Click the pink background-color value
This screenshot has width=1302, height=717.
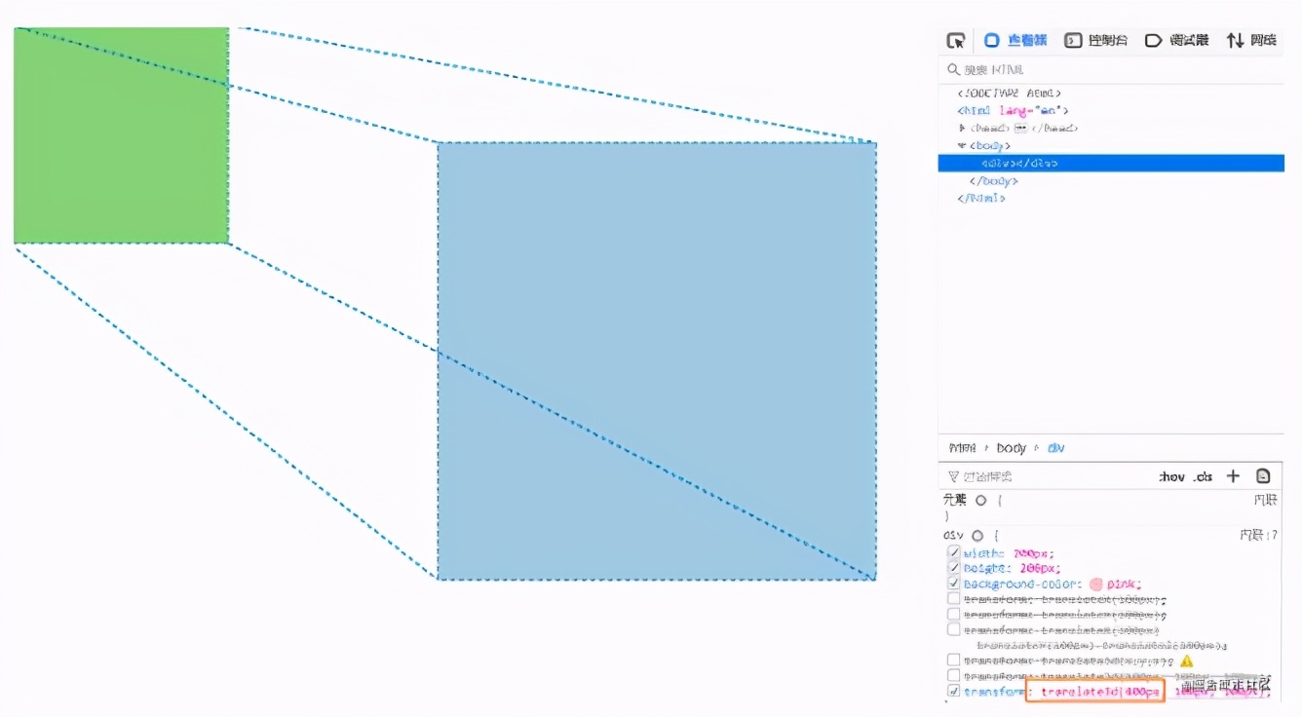(x=1122, y=584)
